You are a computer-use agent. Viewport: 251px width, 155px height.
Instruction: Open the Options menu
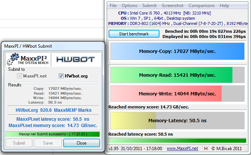coord(129,6)
